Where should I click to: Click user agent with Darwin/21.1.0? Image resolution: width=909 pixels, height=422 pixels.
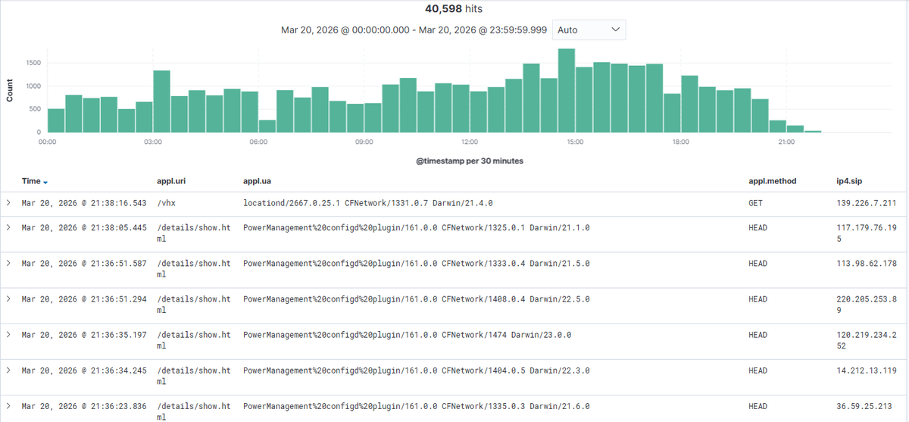tap(416, 227)
